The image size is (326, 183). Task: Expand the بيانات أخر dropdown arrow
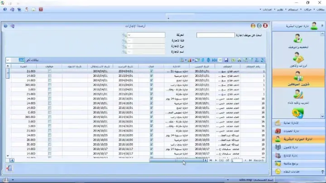8,60
